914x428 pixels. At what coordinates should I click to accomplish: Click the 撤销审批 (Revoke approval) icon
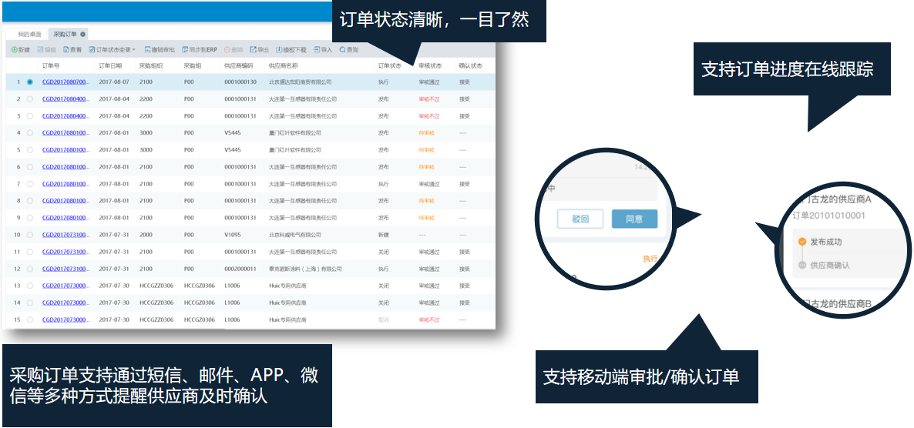147,50
